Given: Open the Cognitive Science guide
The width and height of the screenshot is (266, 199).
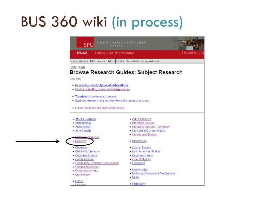Looking at the screenshot, I should 86,155.
